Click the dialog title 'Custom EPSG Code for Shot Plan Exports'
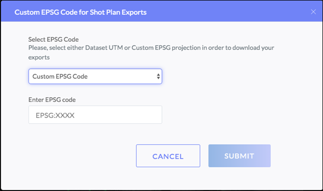The image size is (323, 191). tap(80, 12)
